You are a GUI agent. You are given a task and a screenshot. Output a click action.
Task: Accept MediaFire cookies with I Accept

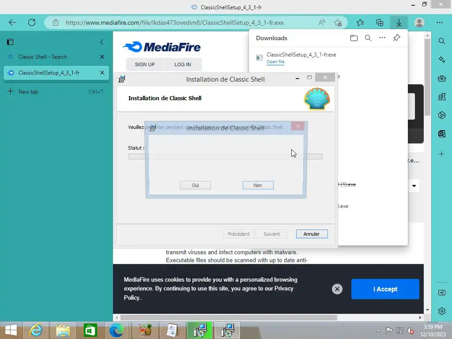pos(385,289)
